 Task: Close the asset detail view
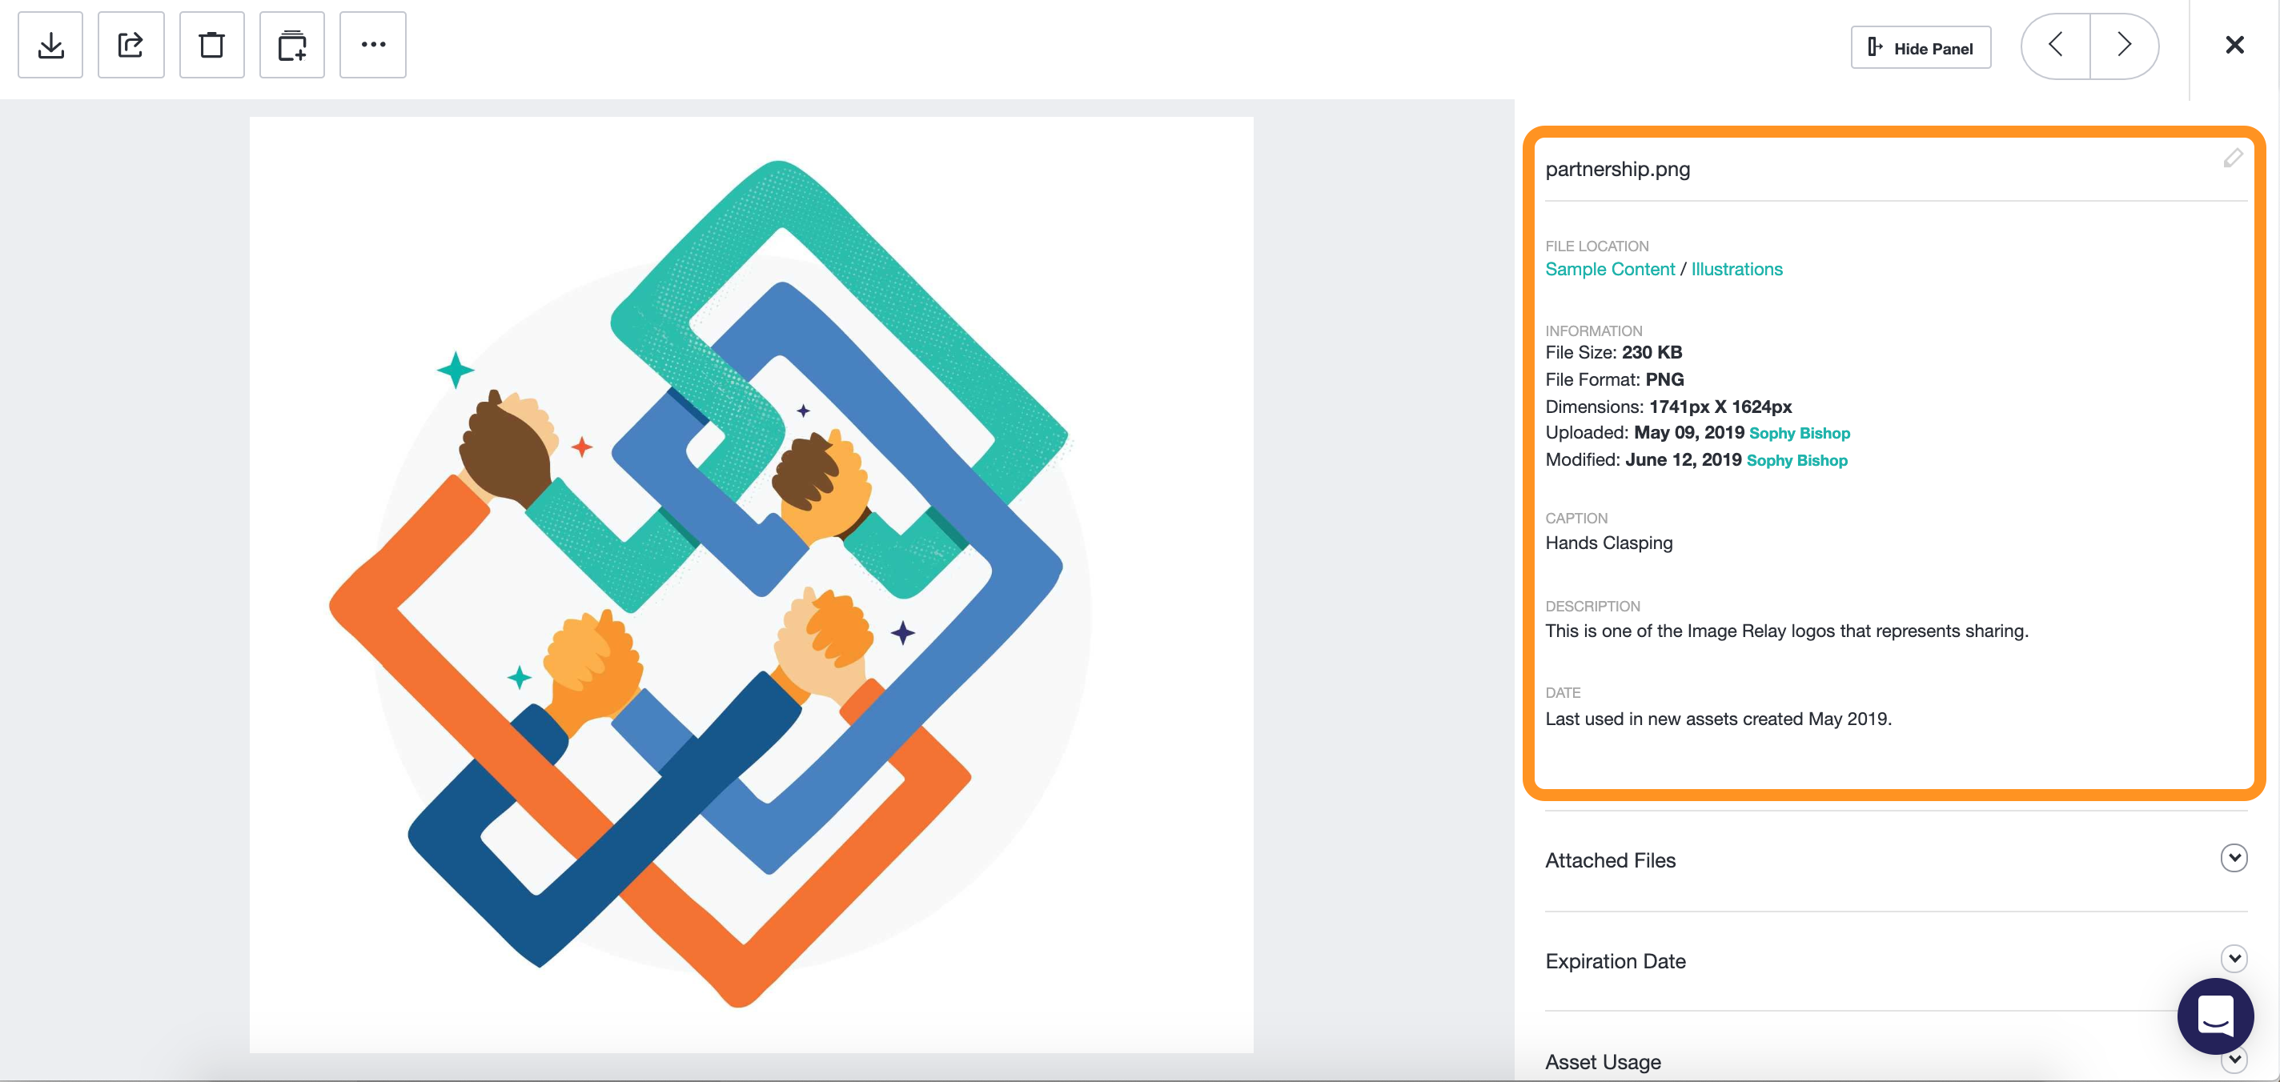2235,44
